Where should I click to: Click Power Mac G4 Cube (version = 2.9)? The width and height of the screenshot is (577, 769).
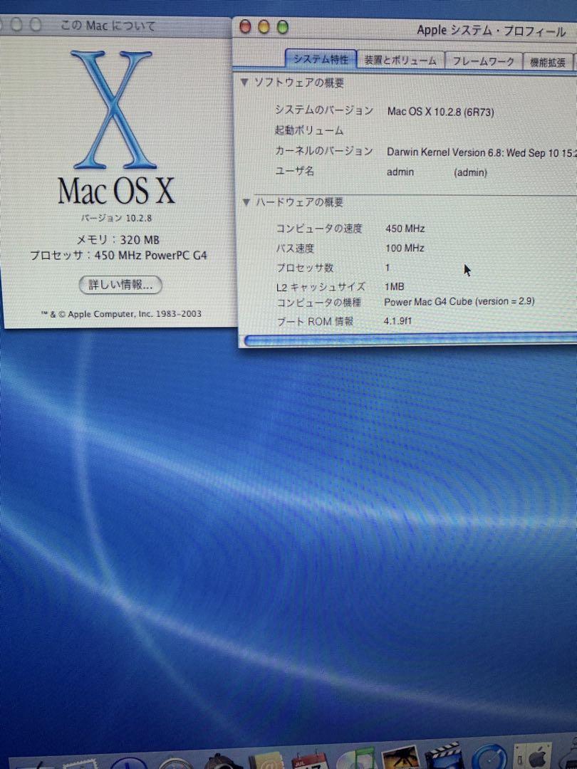[459, 302]
